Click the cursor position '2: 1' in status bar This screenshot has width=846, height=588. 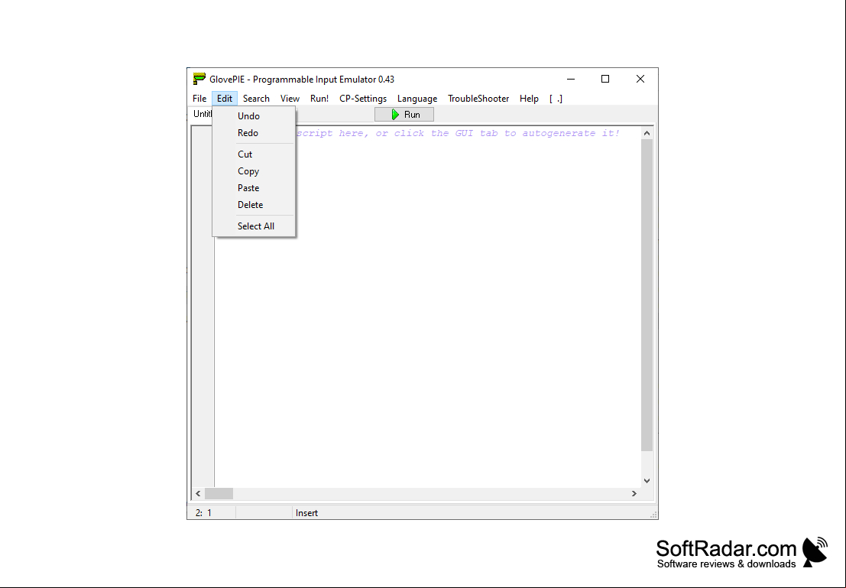tap(203, 513)
